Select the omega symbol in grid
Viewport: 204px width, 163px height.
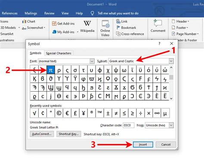tap(124, 70)
